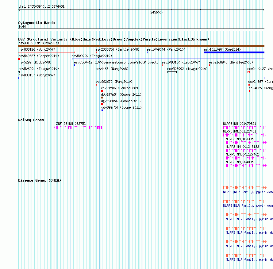
Task: Click blue gain marker under dgv899n54
Action: coord(102,110)
